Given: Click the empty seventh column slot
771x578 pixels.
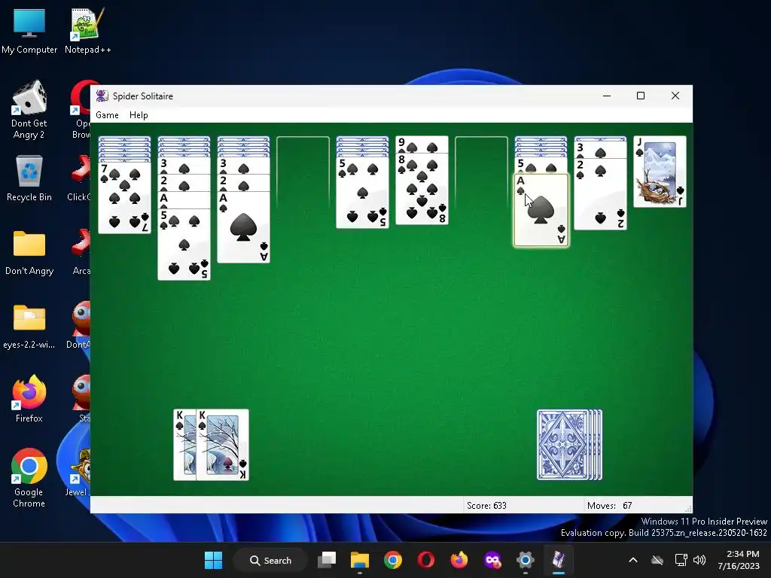Looking at the screenshot, I should (x=481, y=172).
